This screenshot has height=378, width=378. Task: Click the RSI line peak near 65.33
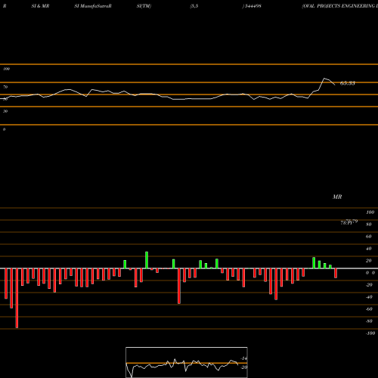tap(324, 79)
